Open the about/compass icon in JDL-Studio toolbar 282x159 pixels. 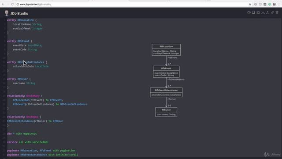coord(249,12)
